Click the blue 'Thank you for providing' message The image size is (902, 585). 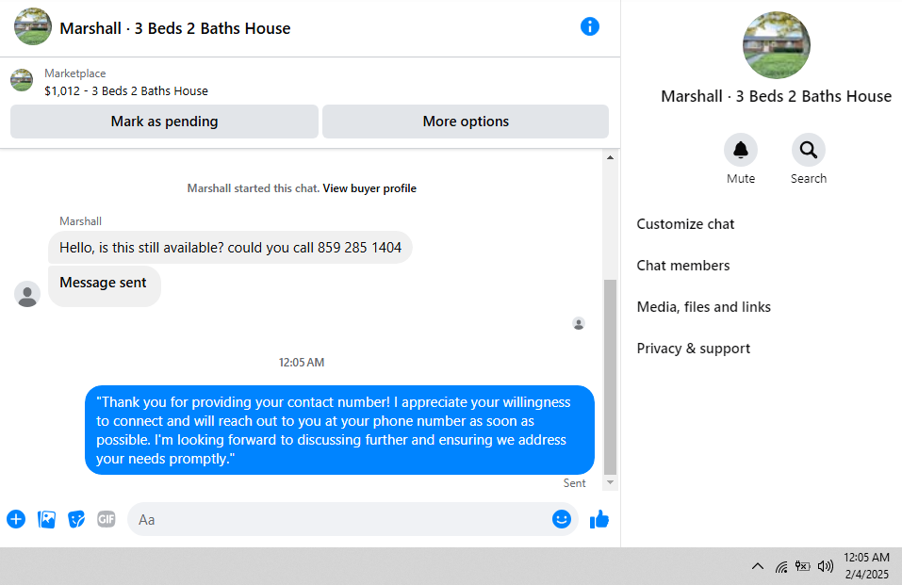(339, 430)
